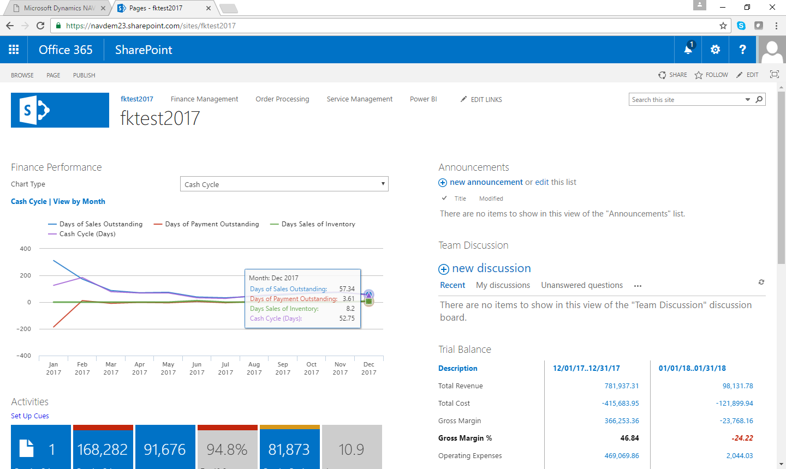Open the Office 365 app launcher grid
This screenshot has width=786, height=469.
pos(14,50)
